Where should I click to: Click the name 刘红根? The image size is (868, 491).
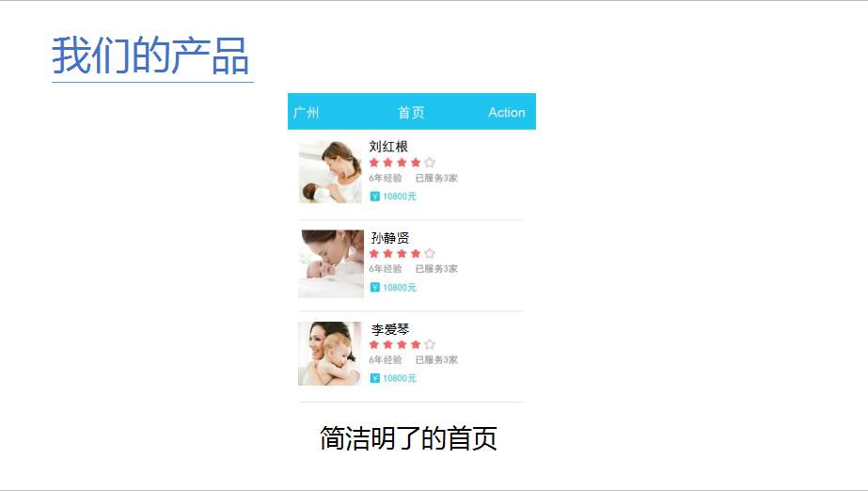[388, 146]
